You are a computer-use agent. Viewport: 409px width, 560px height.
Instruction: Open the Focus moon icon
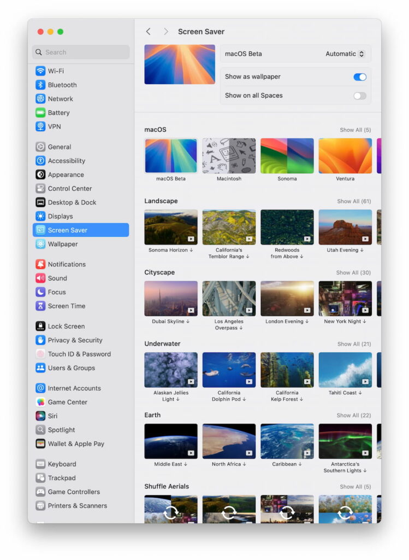point(40,292)
